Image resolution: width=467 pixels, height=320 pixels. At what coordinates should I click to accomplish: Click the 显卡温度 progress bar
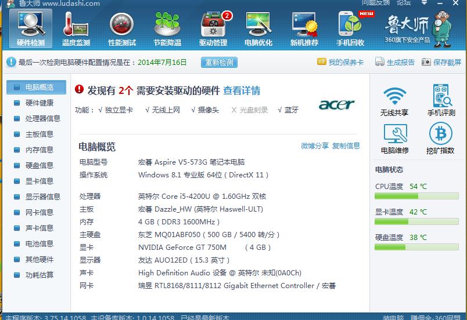(x=416, y=221)
